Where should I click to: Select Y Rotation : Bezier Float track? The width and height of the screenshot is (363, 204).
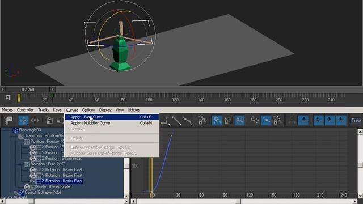click(x=62, y=175)
